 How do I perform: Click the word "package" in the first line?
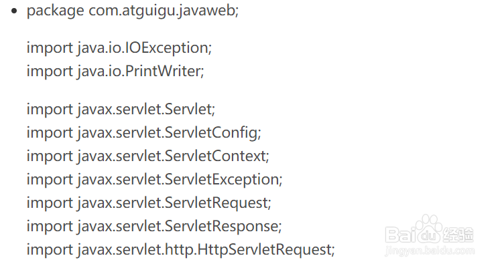click(55, 13)
